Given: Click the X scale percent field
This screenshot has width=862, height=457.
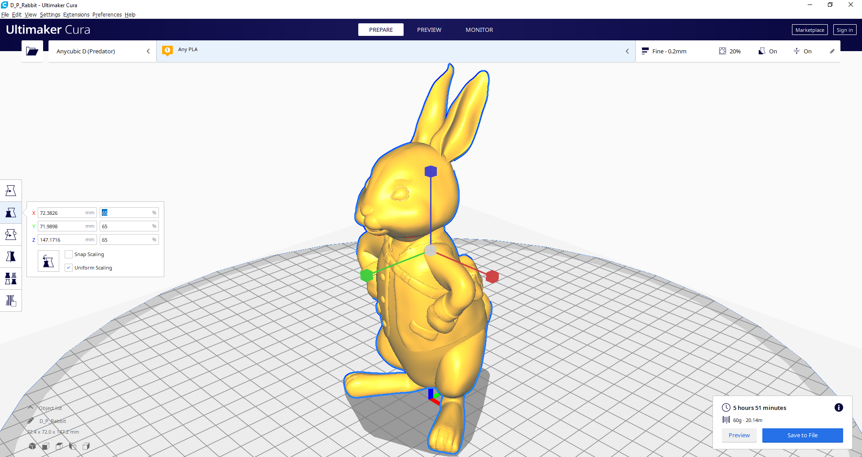Looking at the screenshot, I should click(x=129, y=213).
